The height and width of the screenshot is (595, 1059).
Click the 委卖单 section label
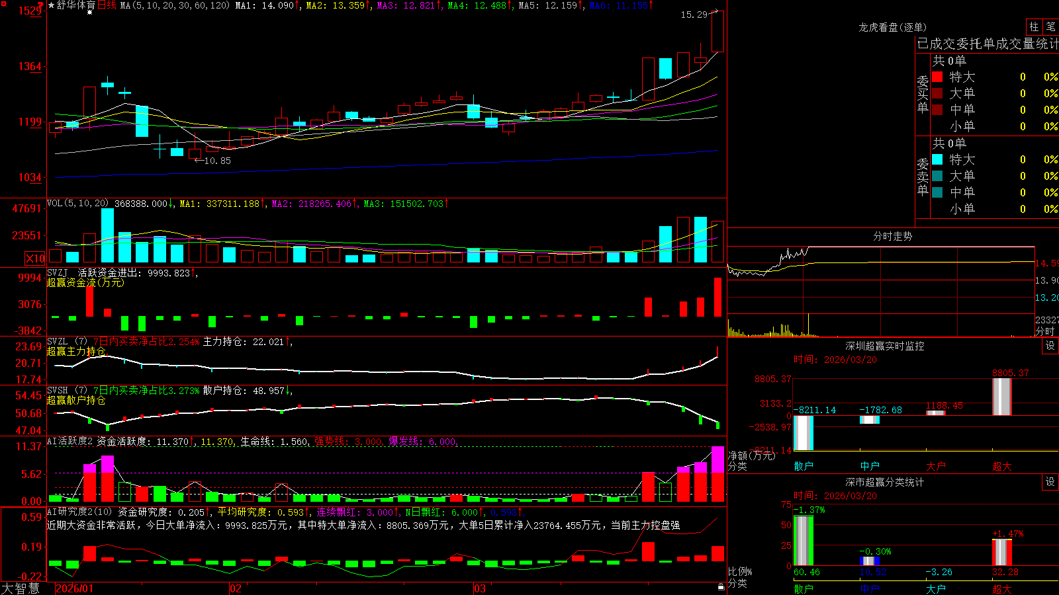(x=923, y=177)
